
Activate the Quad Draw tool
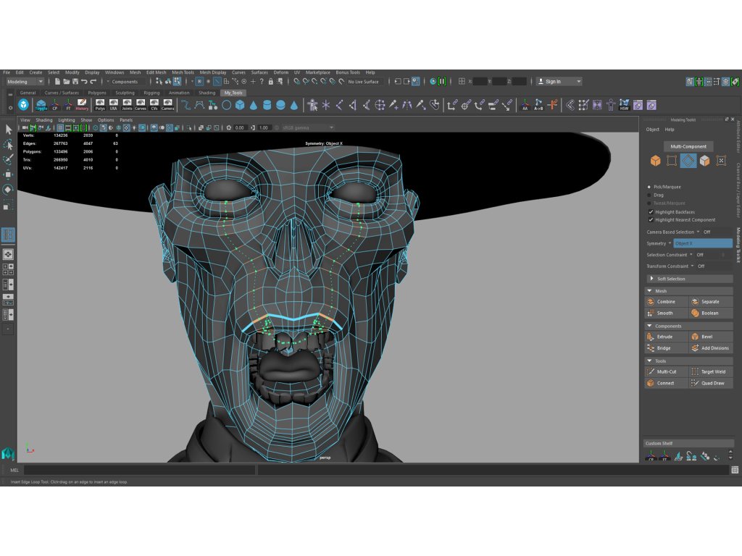(x=712, y=383)
